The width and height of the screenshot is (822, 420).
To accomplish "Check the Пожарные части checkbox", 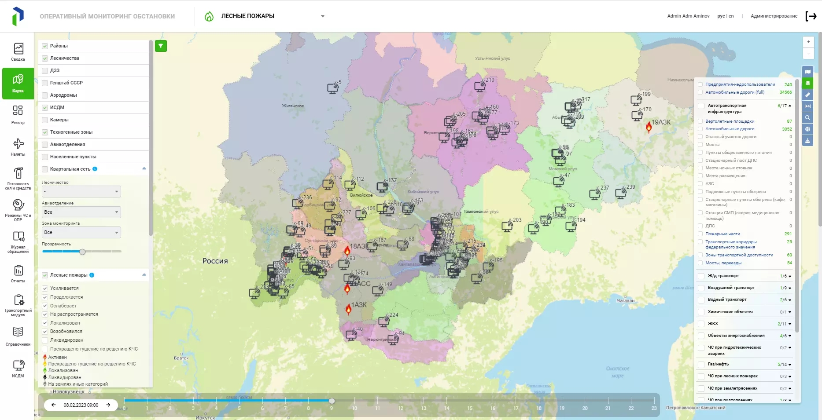I will (700, 234).
